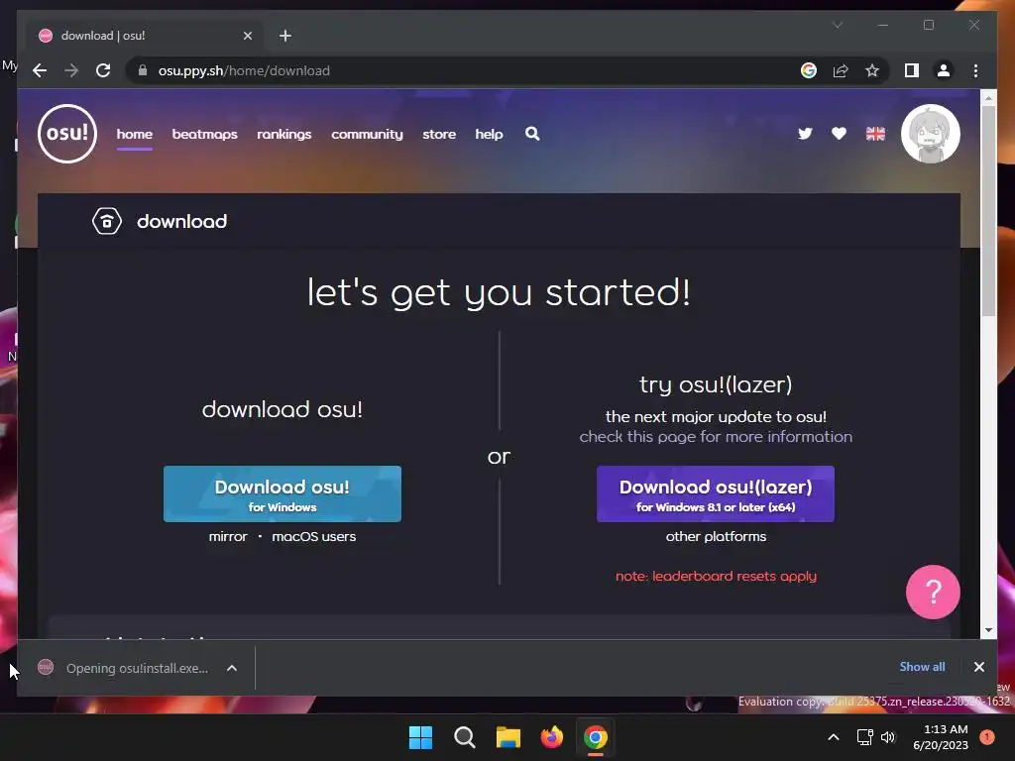Screen dimensions: 1015x761
Task: Click the osu!install.exe download item
Action: click(x=125, y=668)
